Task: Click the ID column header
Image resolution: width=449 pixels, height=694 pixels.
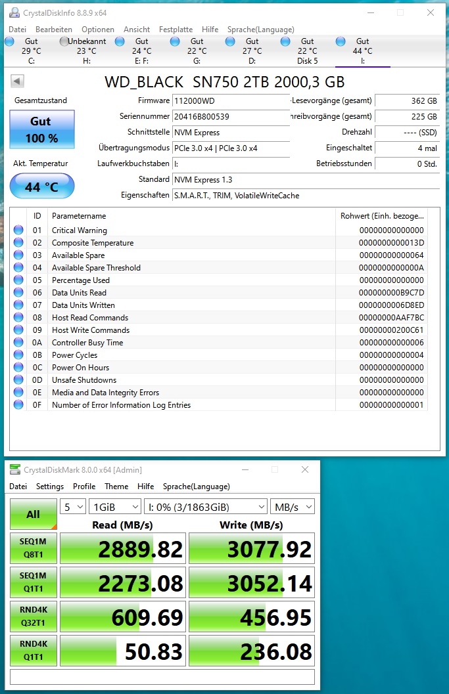Action: click(37, 215)
